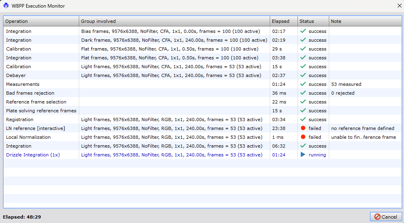The width and height of the screenshot is (404, 223).
Task: Select the Drizzle Integration (1x) operation
Action: 33,155
